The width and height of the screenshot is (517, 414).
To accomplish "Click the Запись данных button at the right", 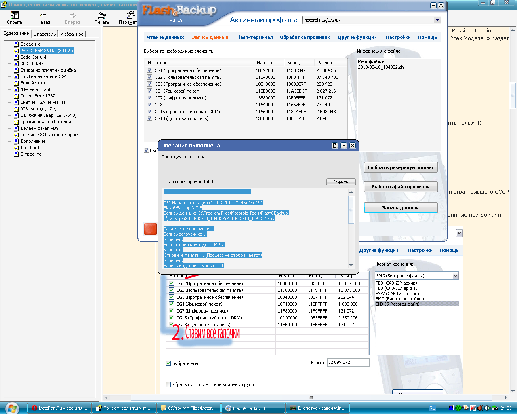I will [x=400, y=208].
